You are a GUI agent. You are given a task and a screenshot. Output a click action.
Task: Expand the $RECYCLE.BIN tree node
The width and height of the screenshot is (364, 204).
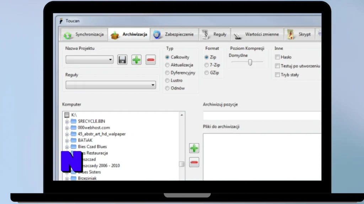[x=67, y=121]
